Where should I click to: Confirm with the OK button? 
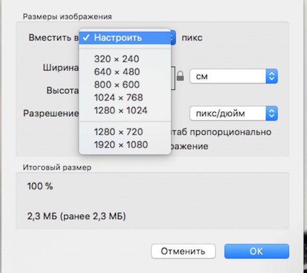click(256, 251)
